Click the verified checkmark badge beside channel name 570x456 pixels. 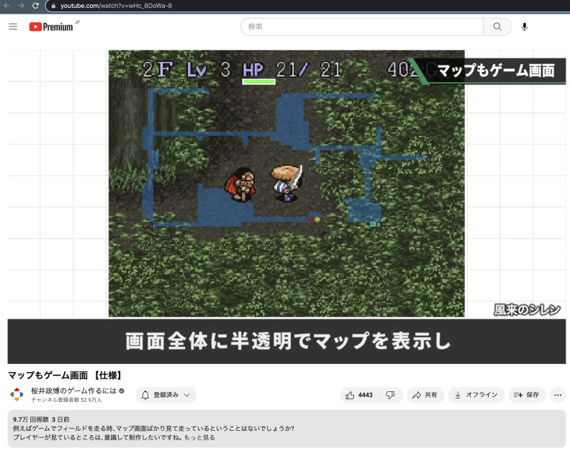(122, 391)
